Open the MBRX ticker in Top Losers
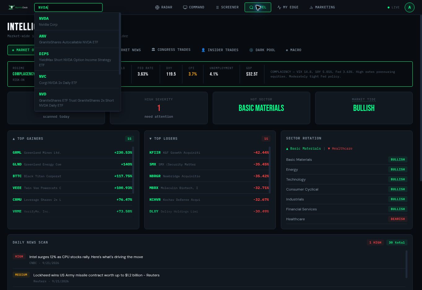422x290 pixels. click(154, 188)
